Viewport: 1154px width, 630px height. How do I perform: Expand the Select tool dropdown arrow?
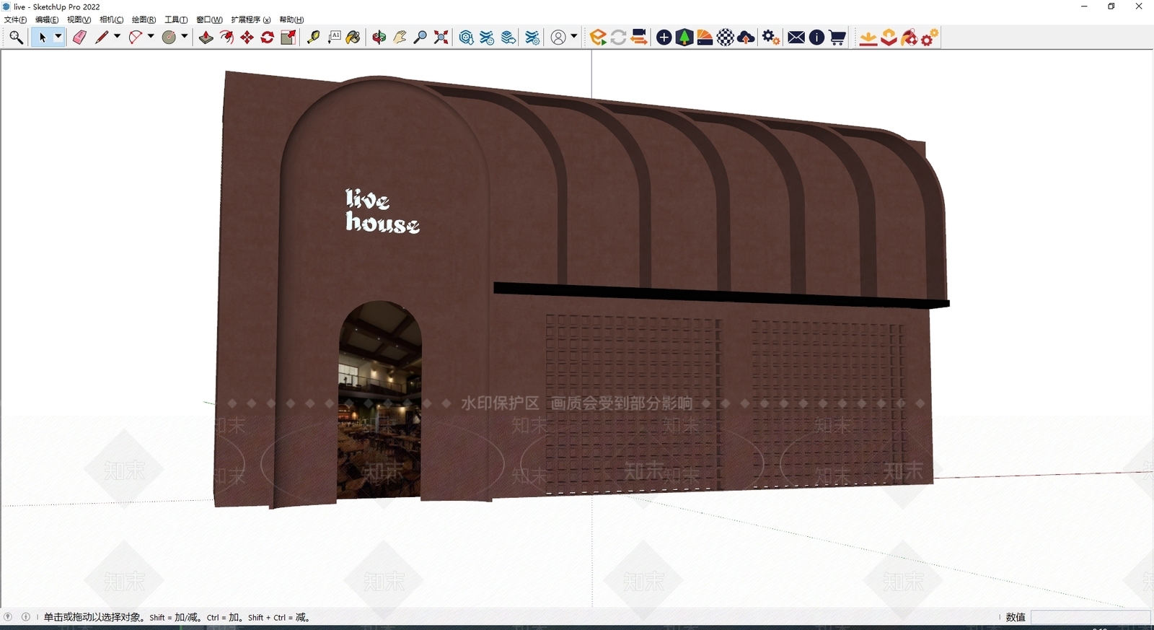[58, 37]
